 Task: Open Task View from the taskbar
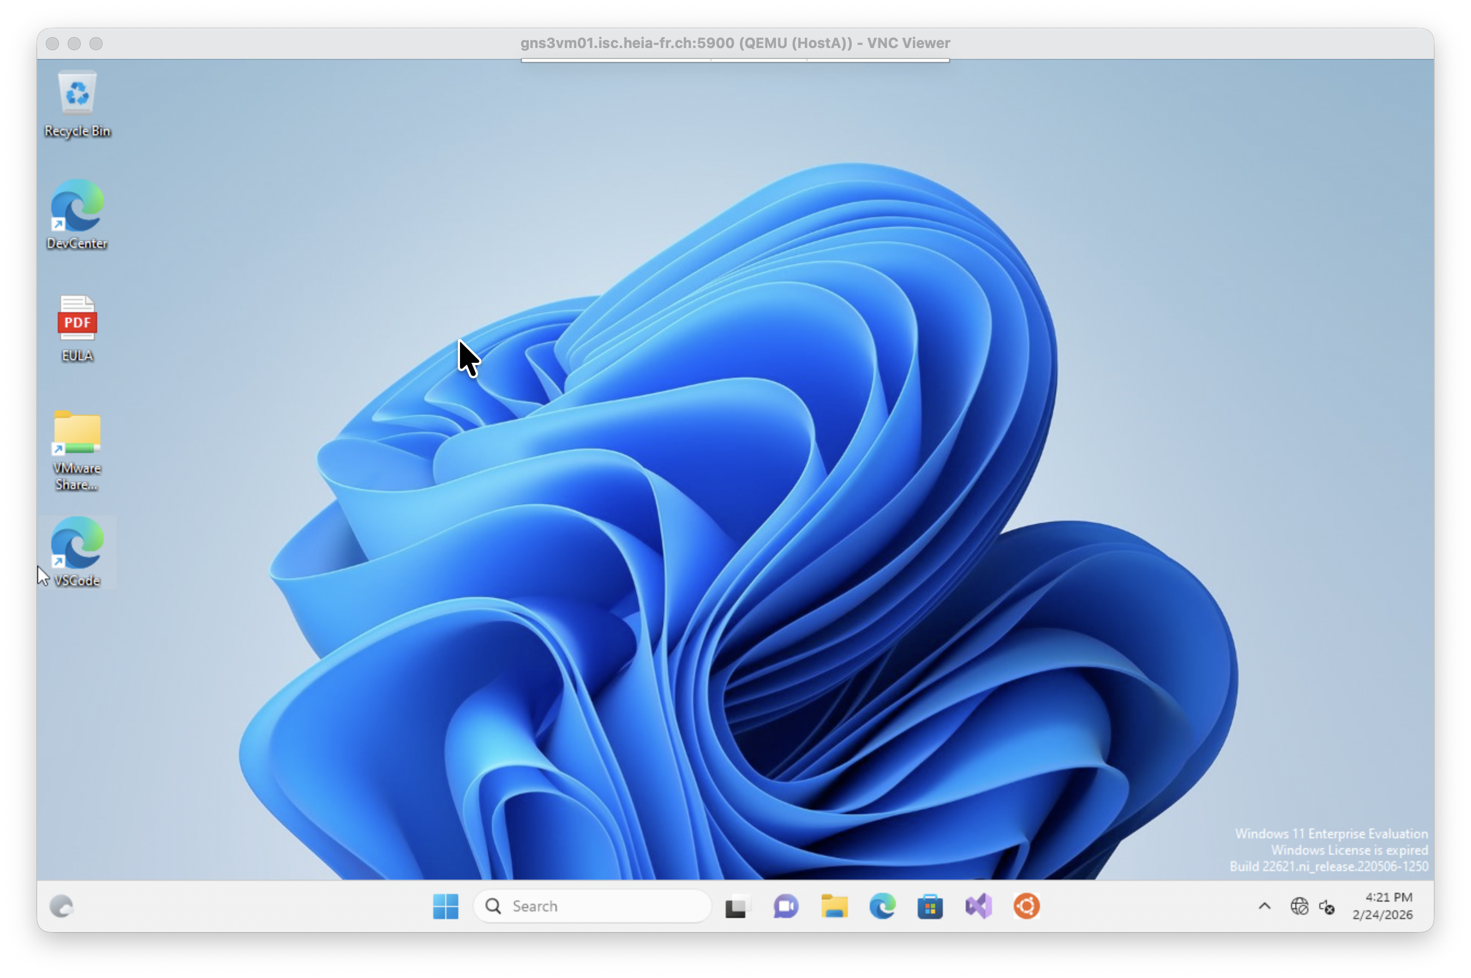point(737,905)
